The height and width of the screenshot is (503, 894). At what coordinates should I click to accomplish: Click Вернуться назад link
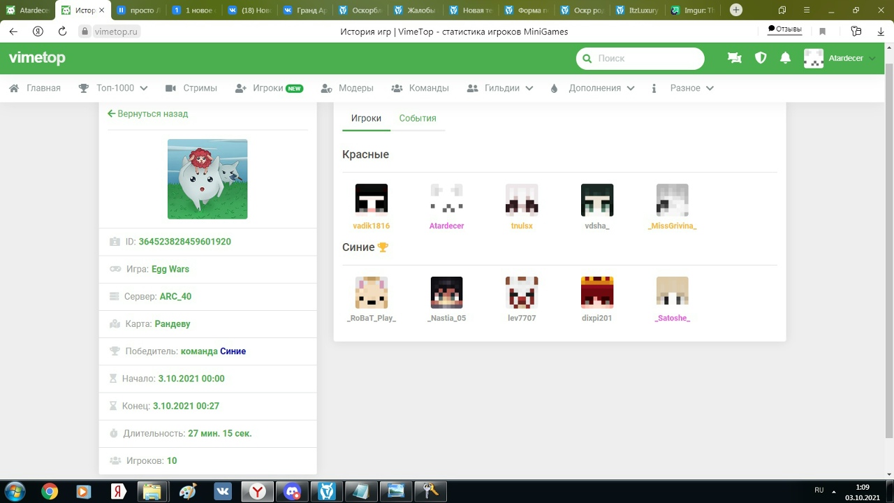(147, 114)
